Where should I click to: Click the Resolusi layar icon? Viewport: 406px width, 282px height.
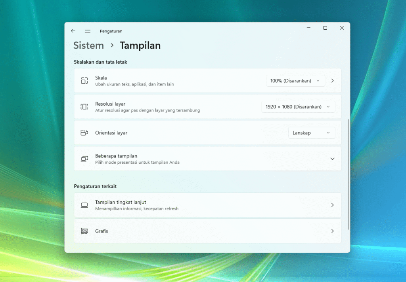pyautogui.click(x=84, y=107)
